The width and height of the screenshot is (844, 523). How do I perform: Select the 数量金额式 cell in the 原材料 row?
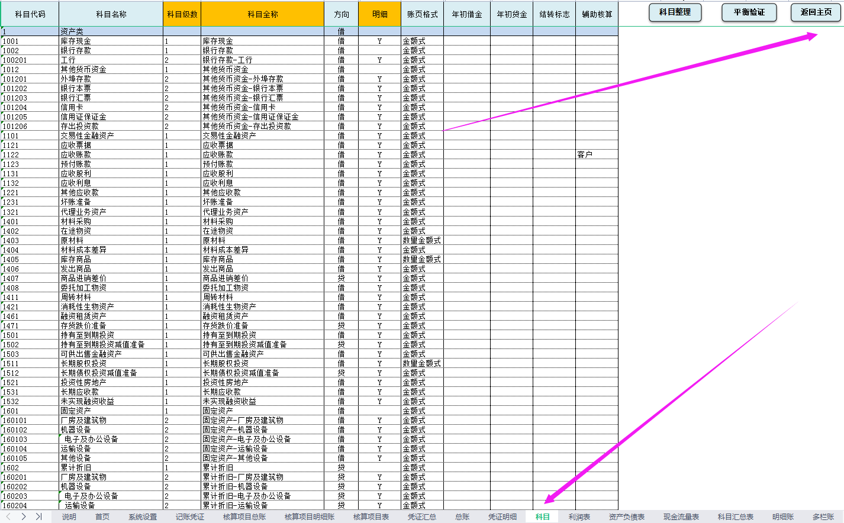(423, 241)
